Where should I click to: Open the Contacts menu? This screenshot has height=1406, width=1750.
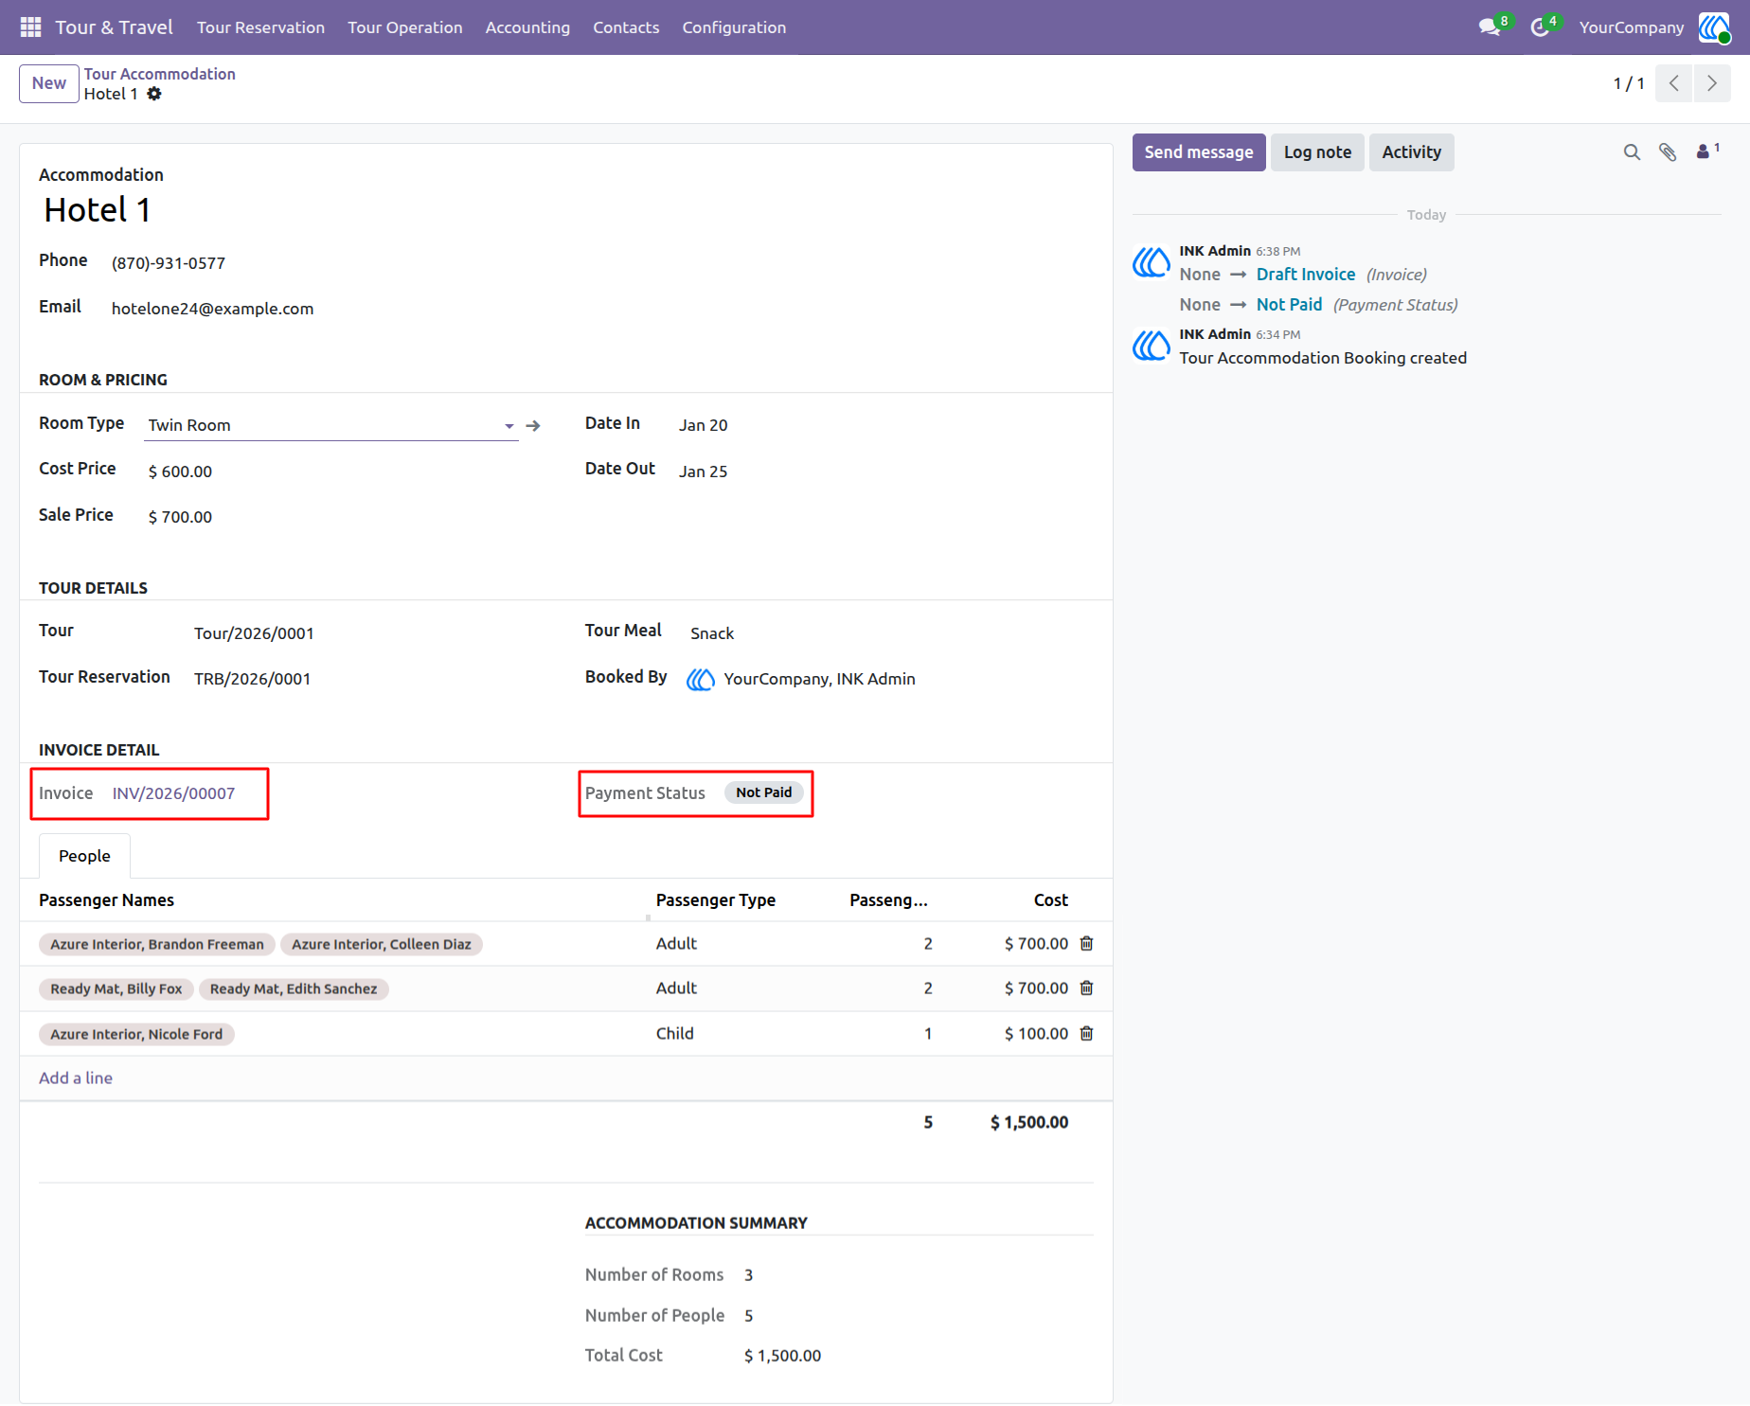coord(626,27)
